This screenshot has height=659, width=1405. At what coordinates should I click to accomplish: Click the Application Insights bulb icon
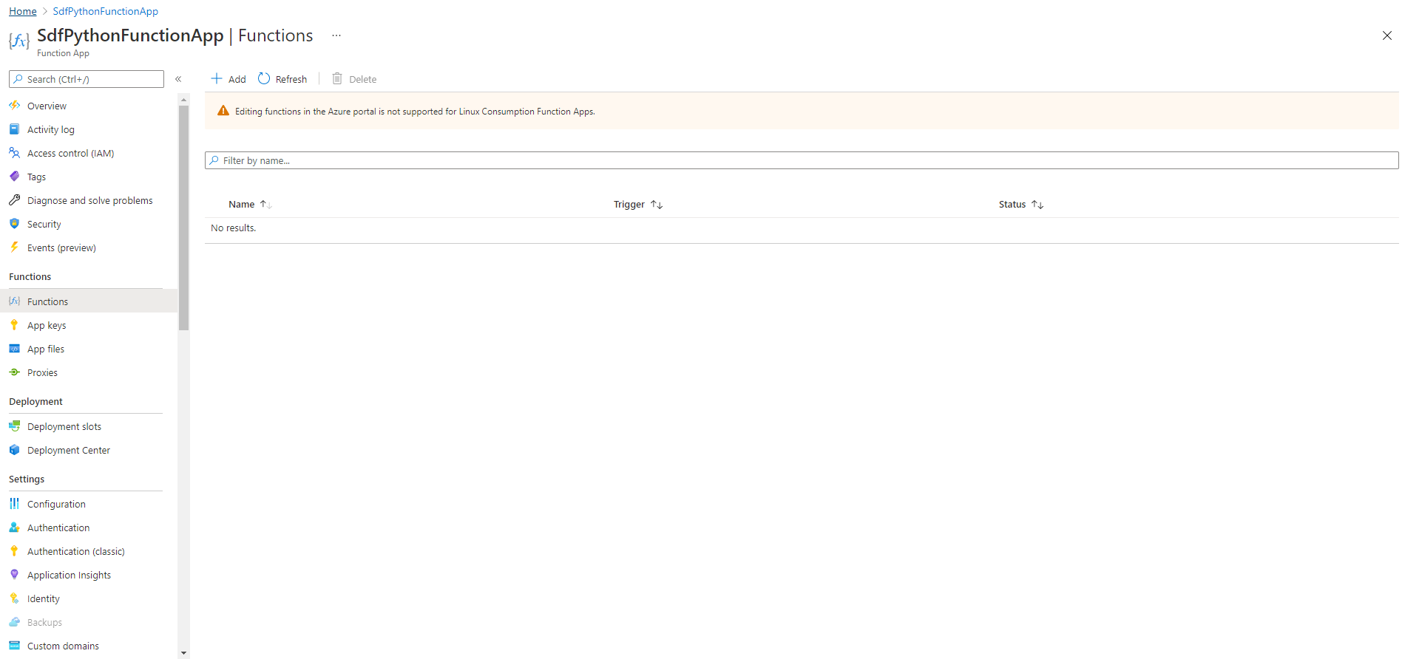[14, 575]
